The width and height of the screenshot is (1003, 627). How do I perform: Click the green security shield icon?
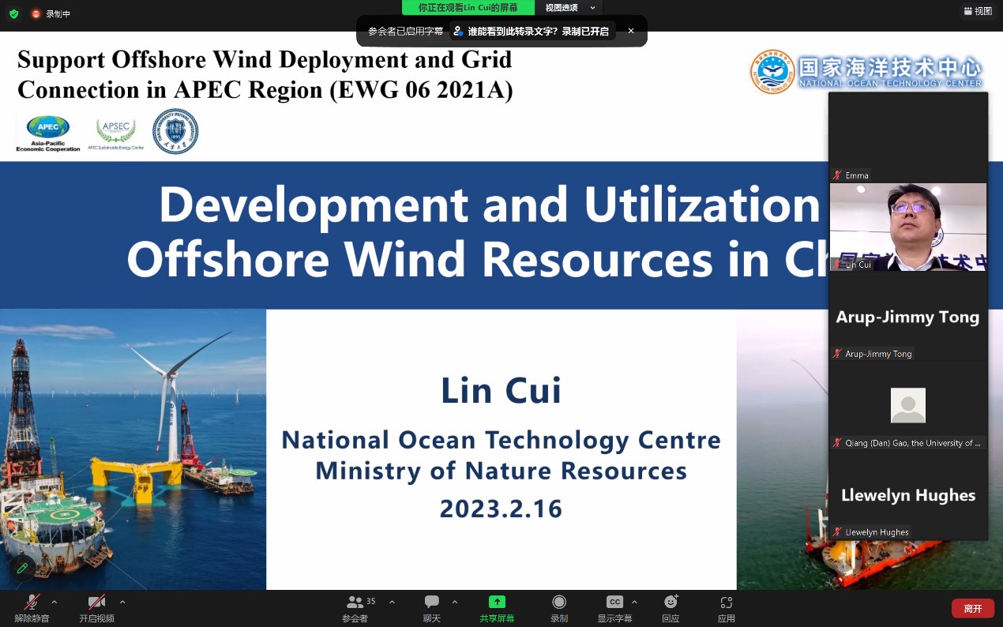pos(13,13)
